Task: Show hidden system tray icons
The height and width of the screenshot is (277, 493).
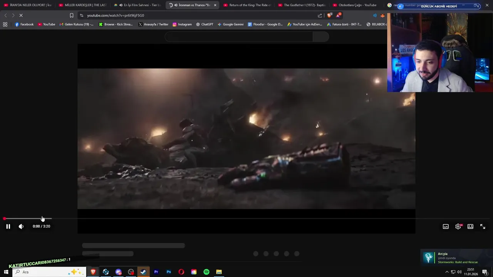Action: point(447,272)
